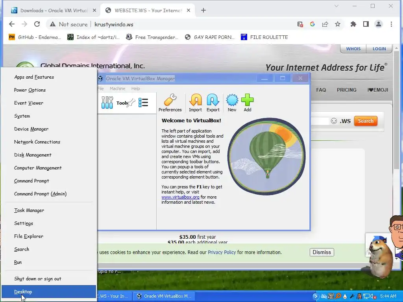
Task: Read the Privacy Policy link
Action: (x=222, y=252)
